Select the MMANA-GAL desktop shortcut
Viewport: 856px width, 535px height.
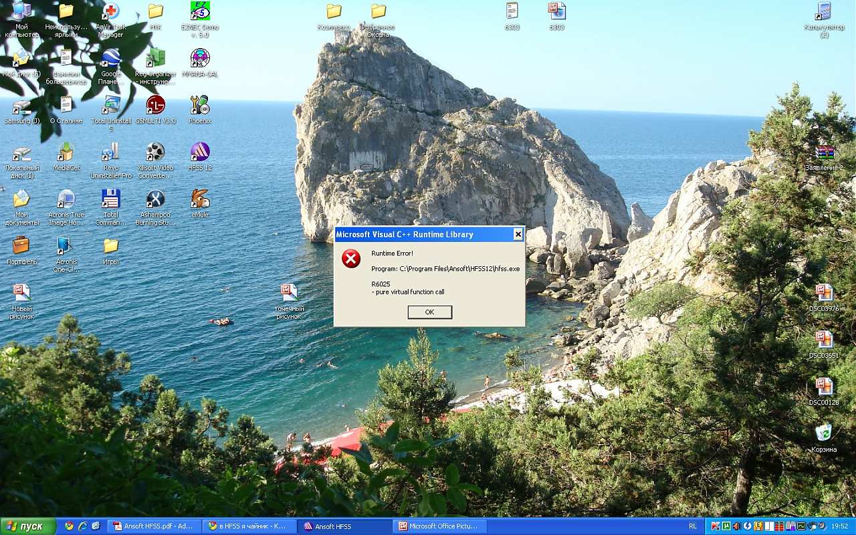coord(199,62)
